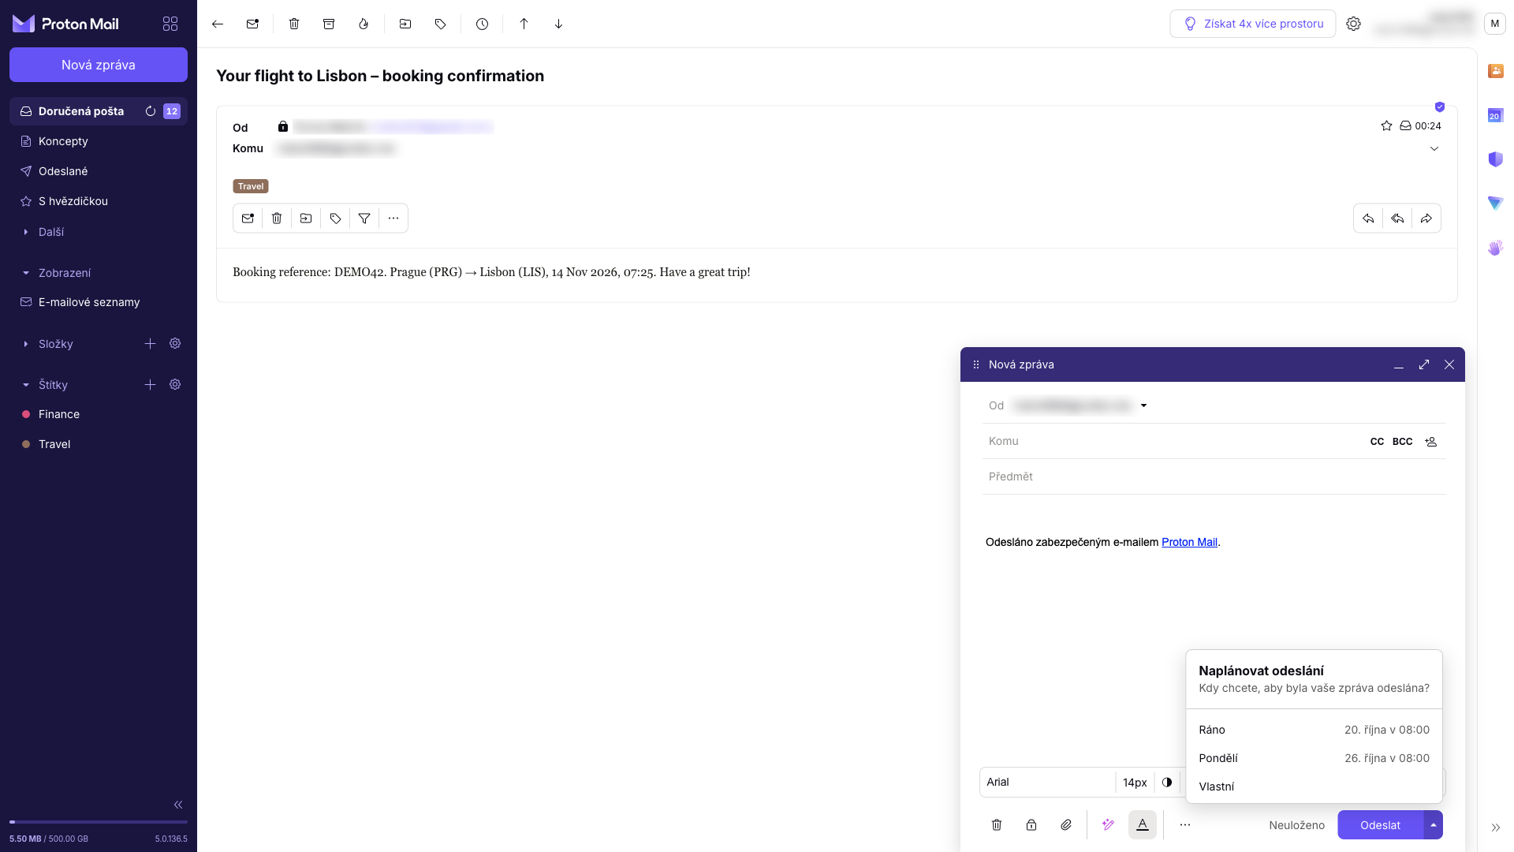1514x852 pixels.
Task: Choose font family Arial dropdown
Action: click(x=1047, y=782)
